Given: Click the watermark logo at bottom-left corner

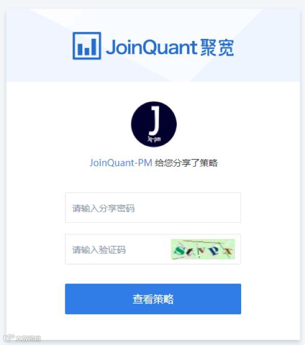Looking at the screenshot, I should tap(9, 338).
